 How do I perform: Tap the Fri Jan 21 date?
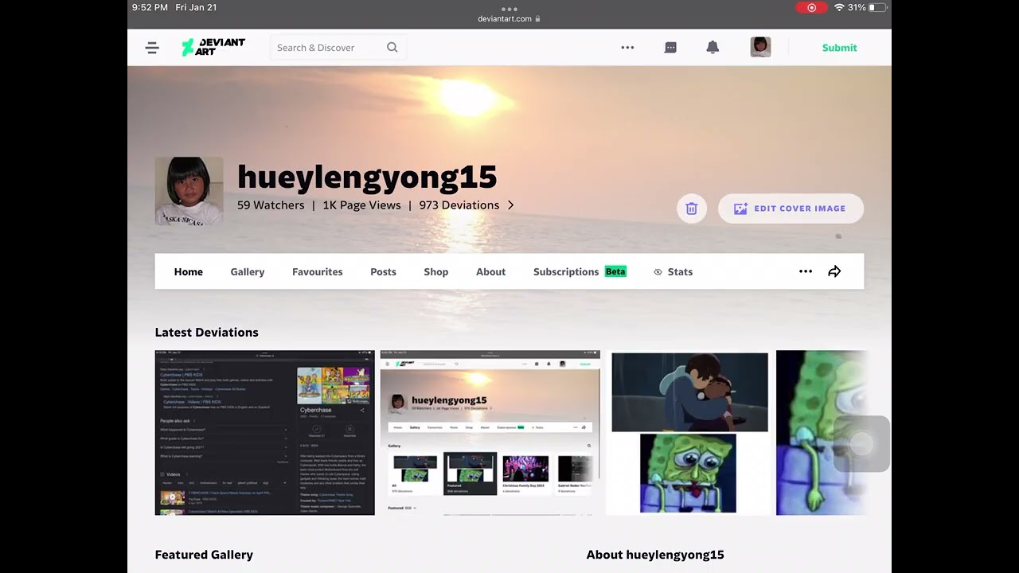pyautogui.click(x=196, y=8)
